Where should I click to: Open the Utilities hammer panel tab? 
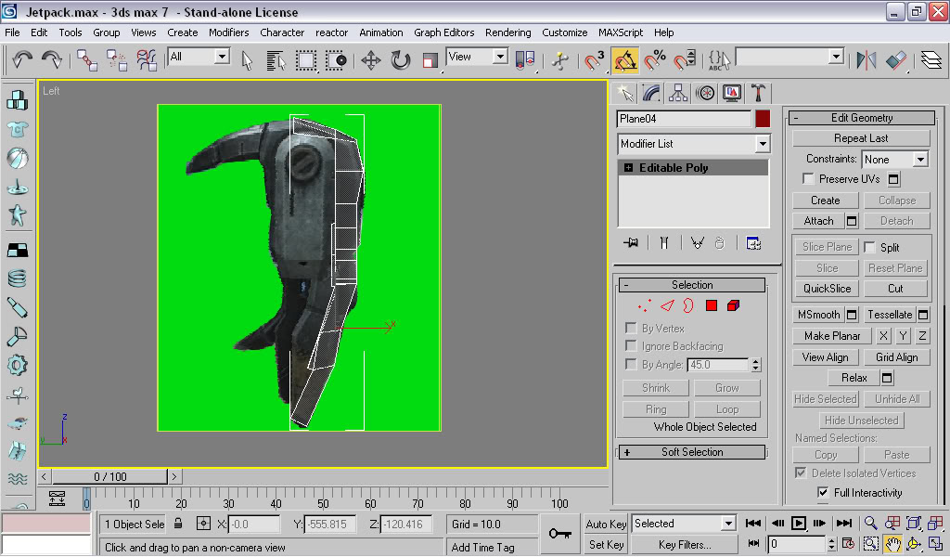pos(758,92)
